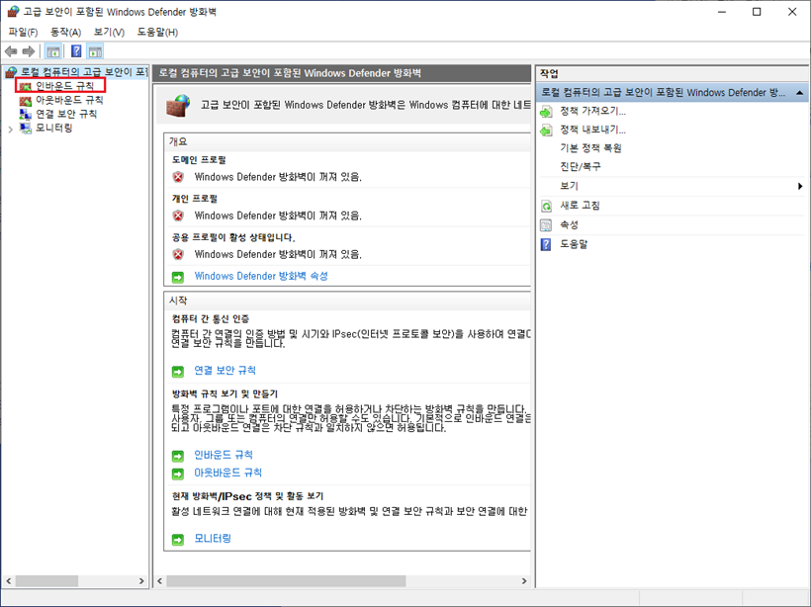Click the 새로 고침 refresh icon
811x607 pixels.
546,206
